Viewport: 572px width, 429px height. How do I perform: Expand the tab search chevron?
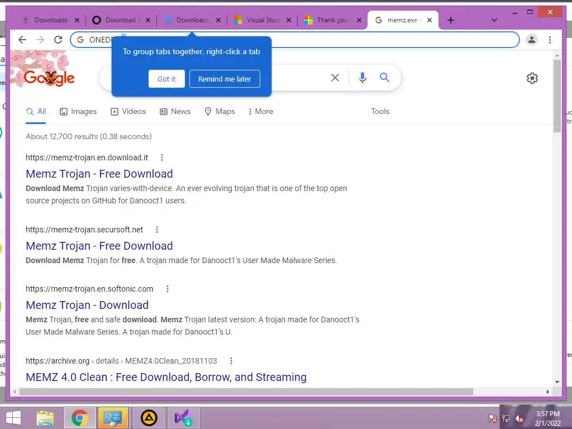click(x=494, y=20)
